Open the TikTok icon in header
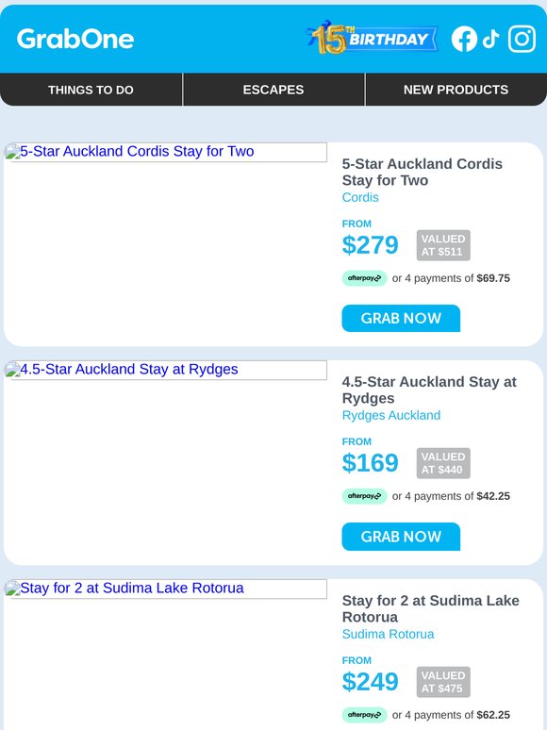547x730 pixels. point(491,39)
